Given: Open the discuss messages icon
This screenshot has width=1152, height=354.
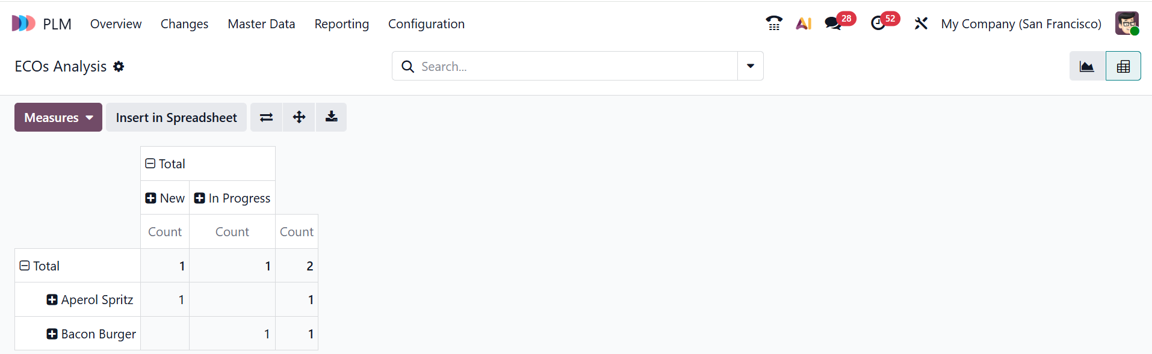Looking at the screenshot, I should pos(833,23).
